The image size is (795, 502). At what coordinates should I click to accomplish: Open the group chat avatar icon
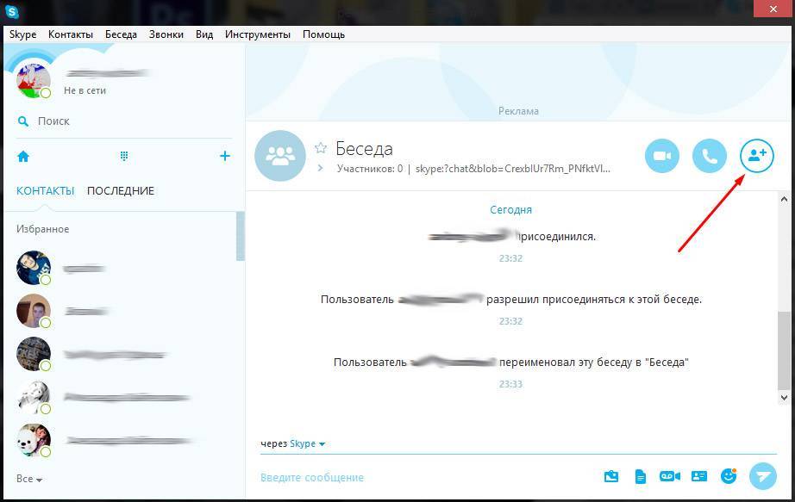pos(280,156)
